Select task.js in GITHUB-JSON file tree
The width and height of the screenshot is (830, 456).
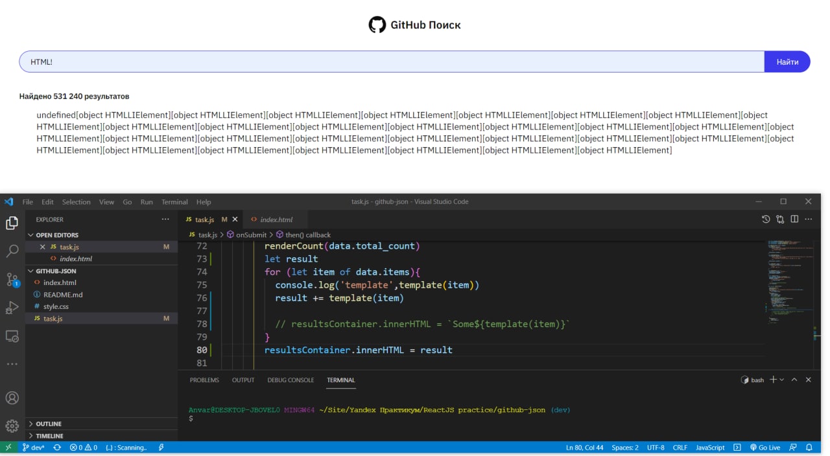tap(101, 318)
